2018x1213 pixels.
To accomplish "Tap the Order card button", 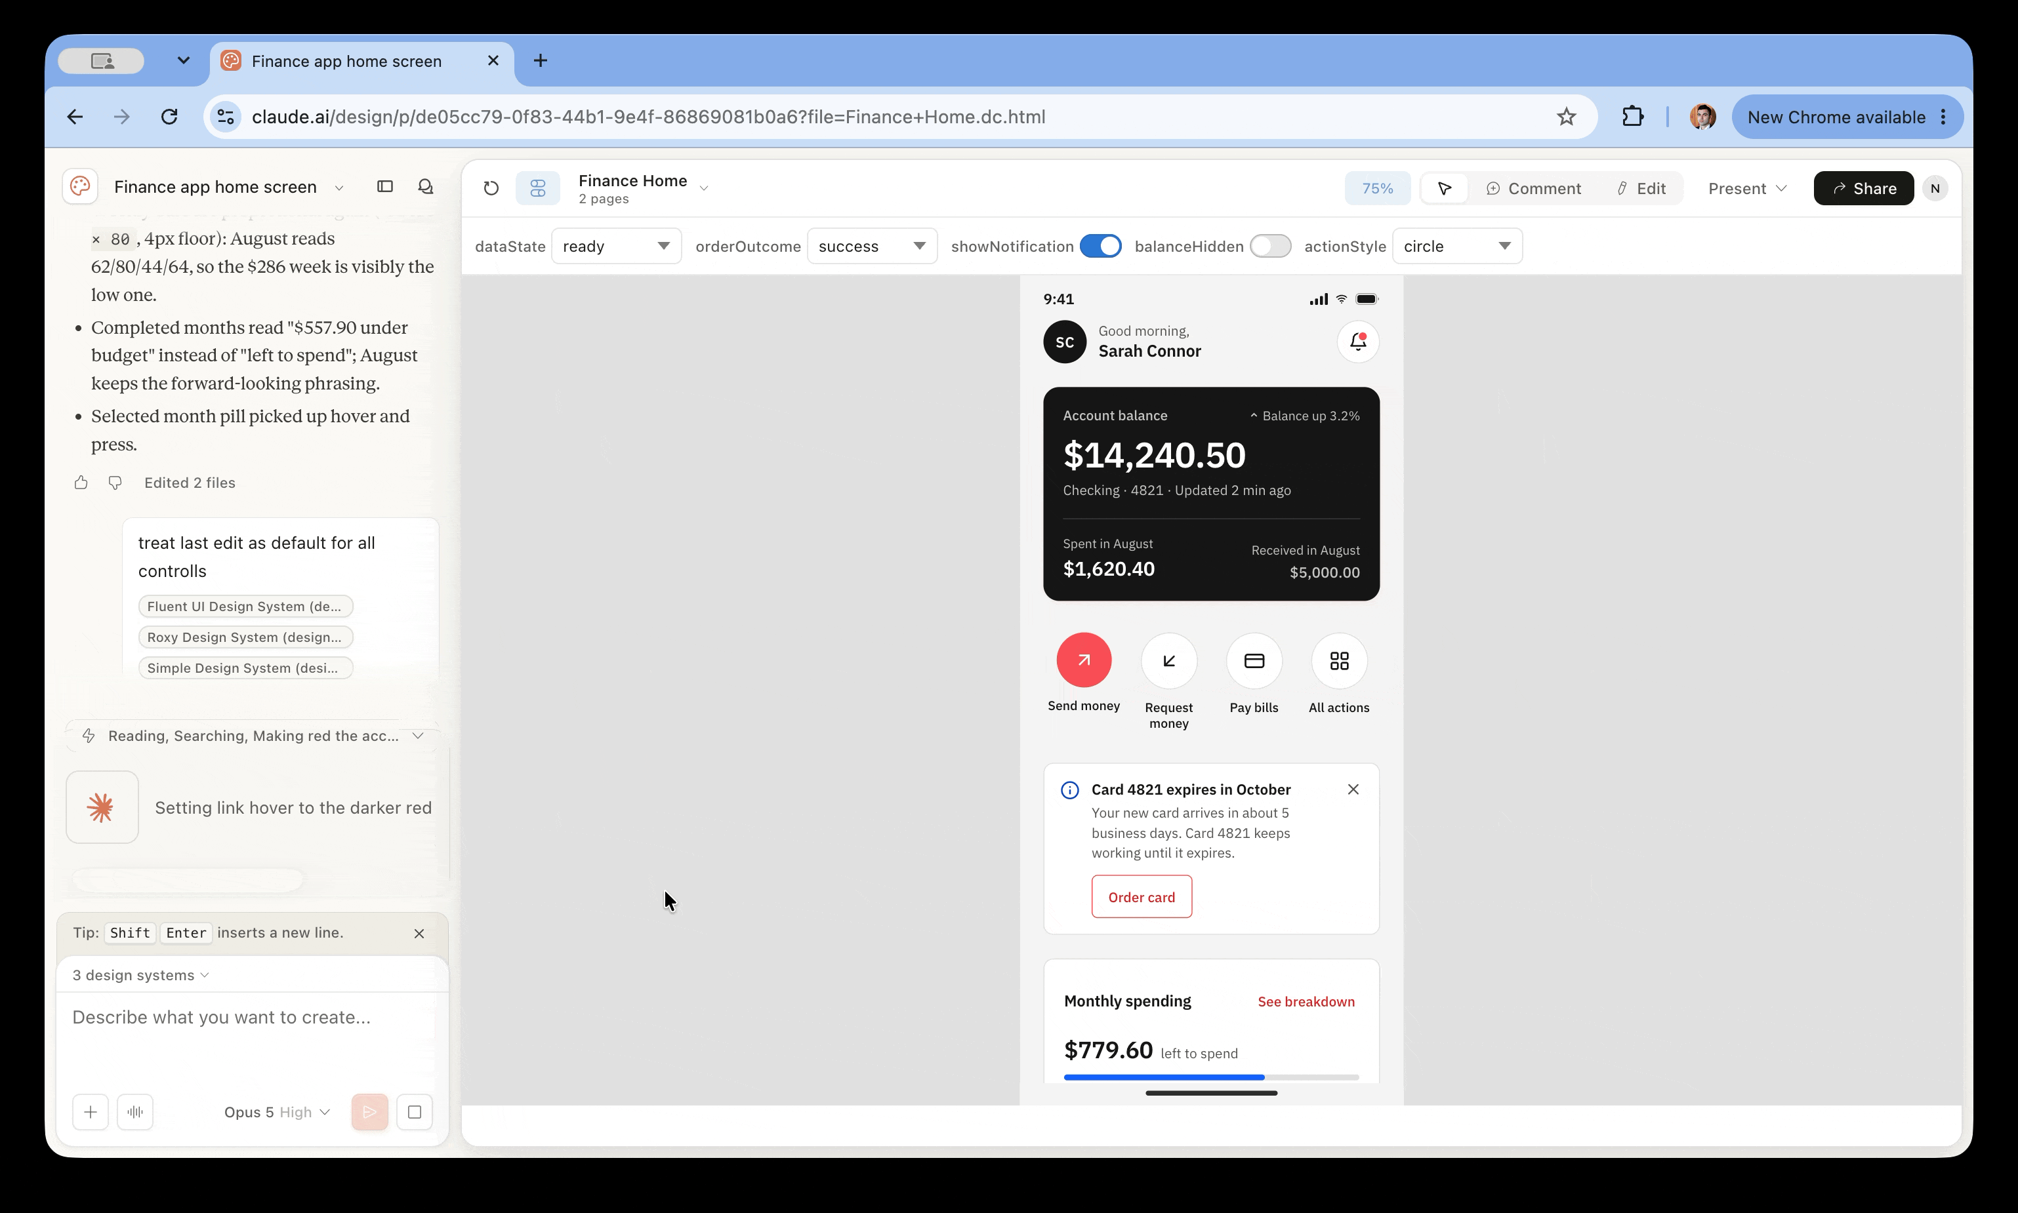I will (1141, 897).
